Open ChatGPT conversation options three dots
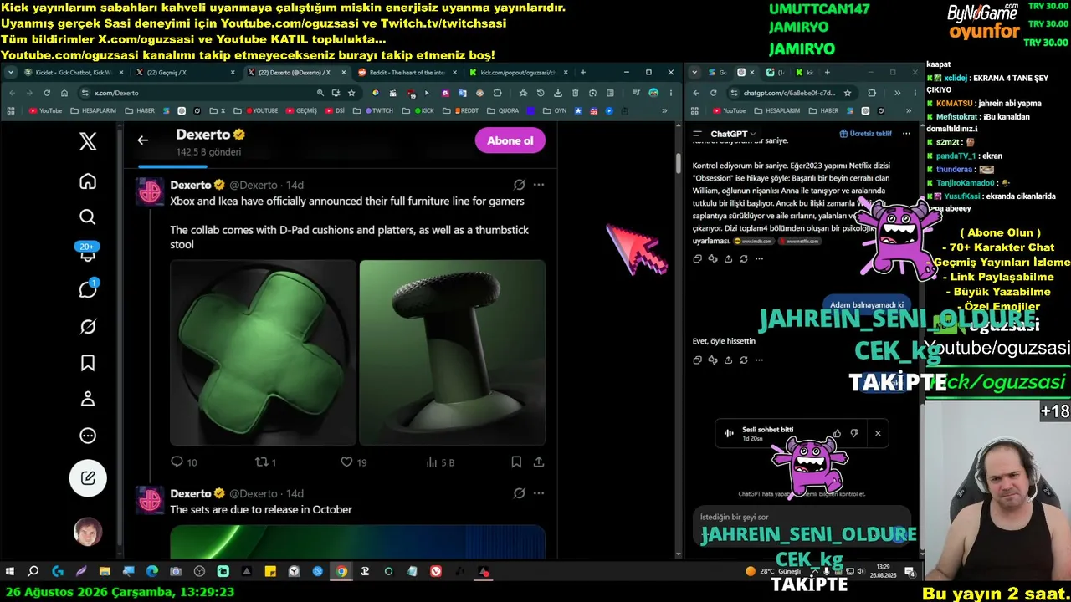 [906, 134]
